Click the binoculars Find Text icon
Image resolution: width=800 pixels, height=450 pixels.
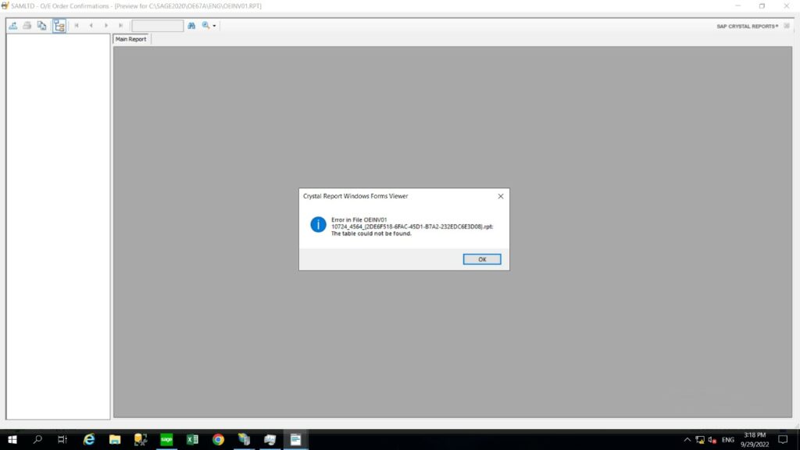[x=191, y=26]
